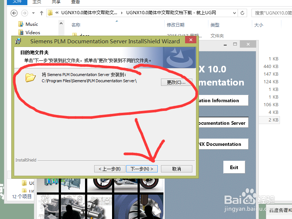Click the 440 KB file size entry
Screen dimensions: 292x219
pos(271,67)
